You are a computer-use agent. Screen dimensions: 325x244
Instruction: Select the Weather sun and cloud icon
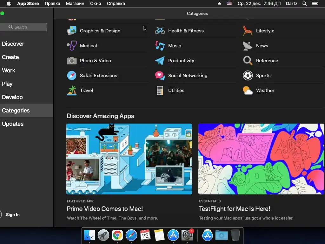click(x=248, y=91)
